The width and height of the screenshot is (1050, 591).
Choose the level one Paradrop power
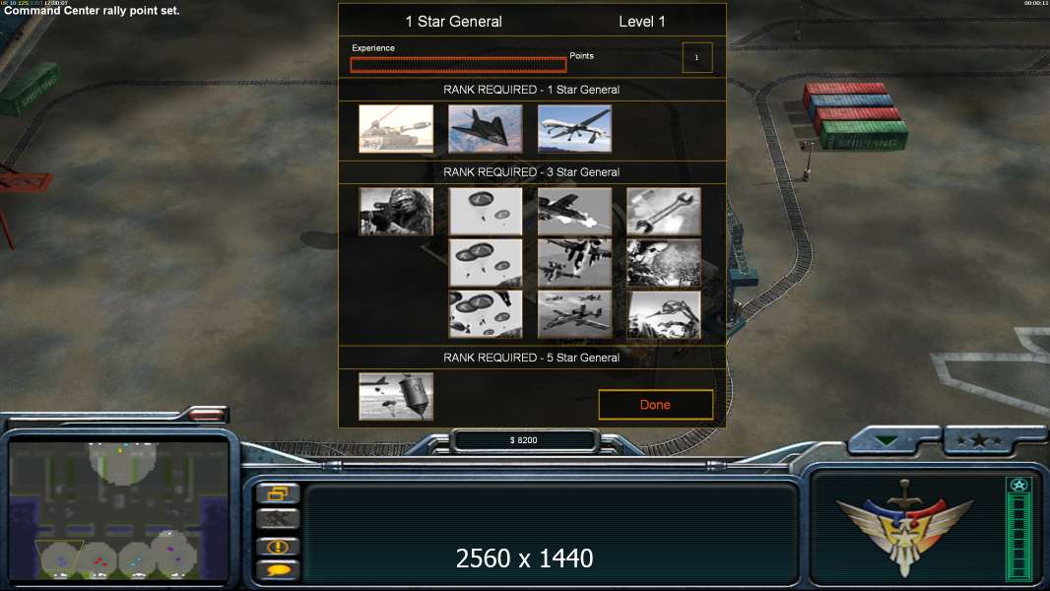click(x=485, y=212)
